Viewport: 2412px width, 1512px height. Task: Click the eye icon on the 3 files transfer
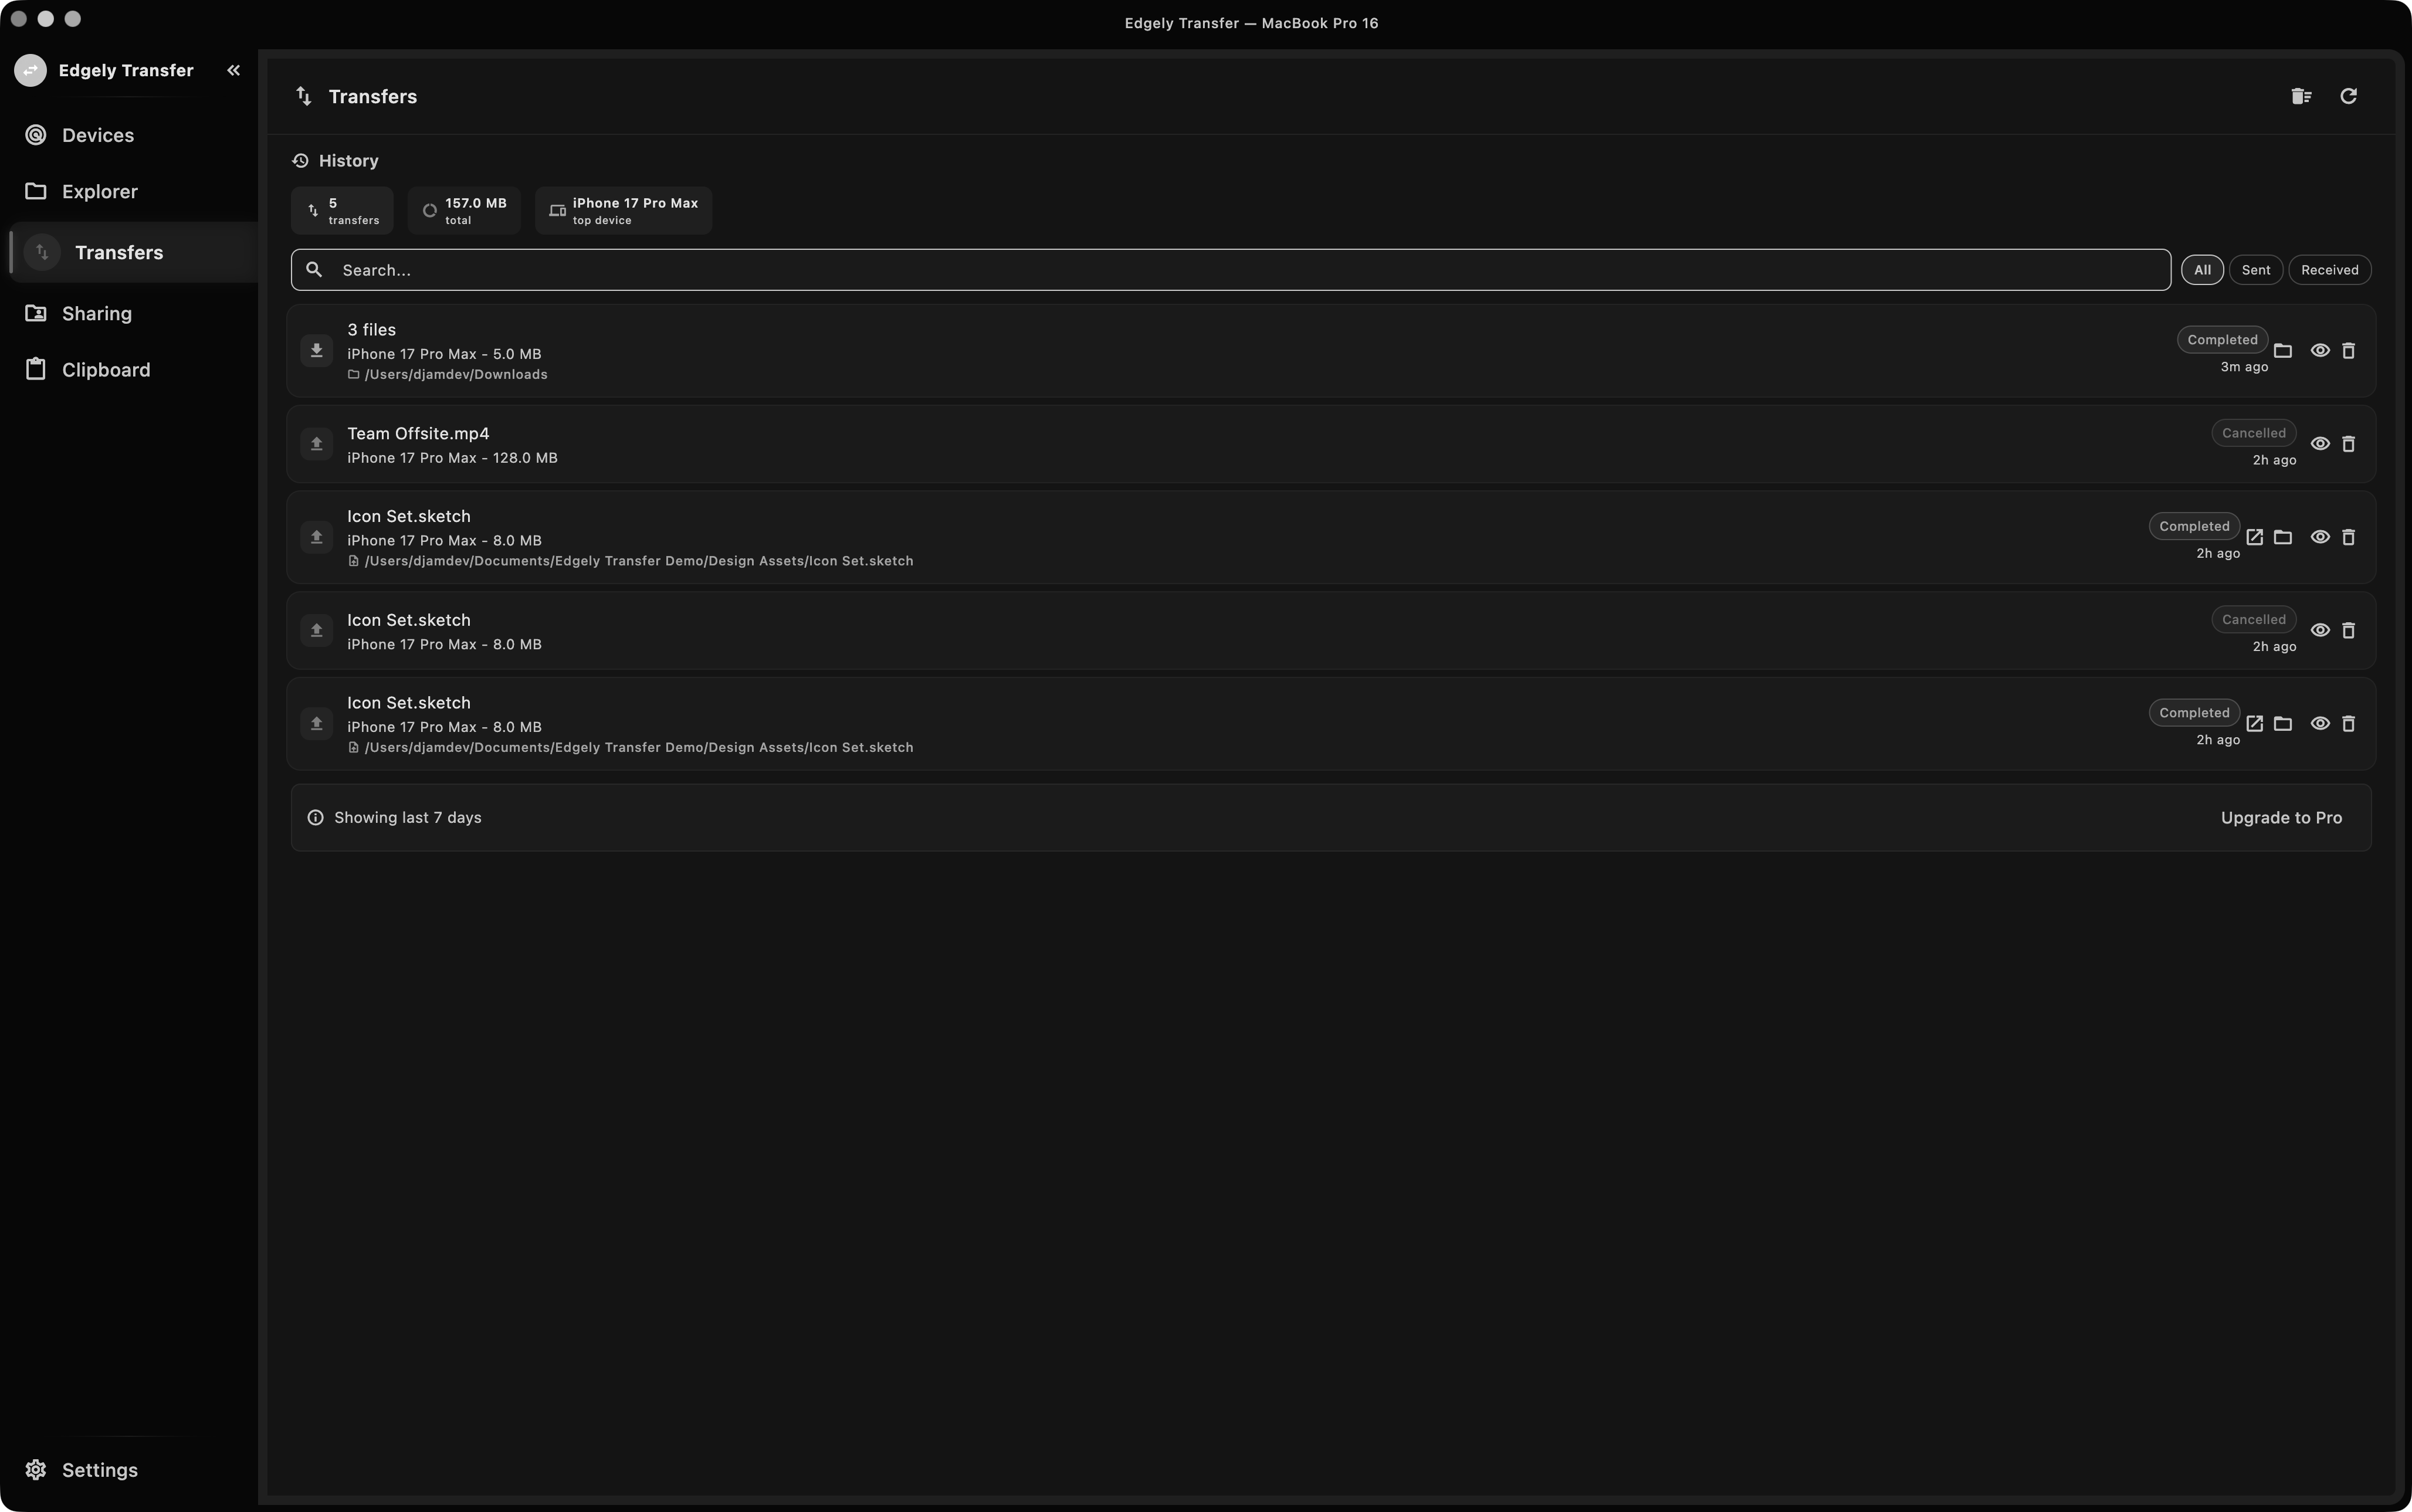point(2320,351)
